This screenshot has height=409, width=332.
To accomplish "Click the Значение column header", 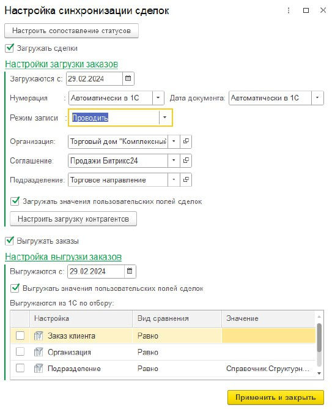I will click(x=268, y=318).
